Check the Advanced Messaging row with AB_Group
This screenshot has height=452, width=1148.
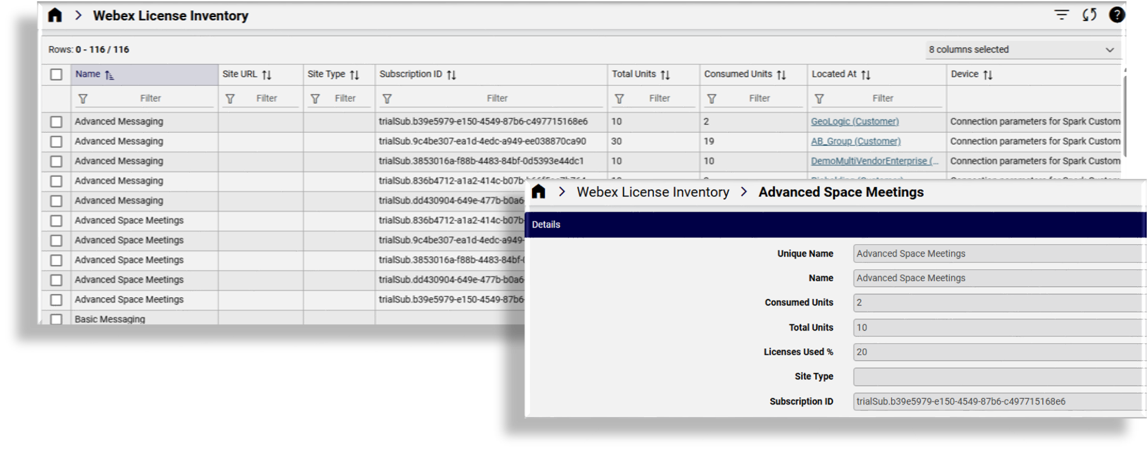tap(56, 142)
